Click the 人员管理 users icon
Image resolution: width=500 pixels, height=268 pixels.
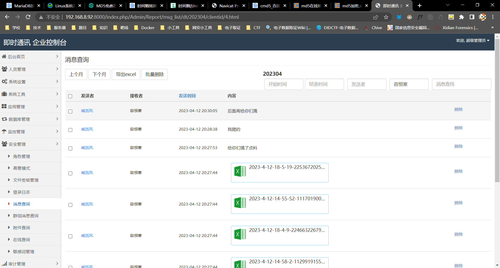coord(4,69)
